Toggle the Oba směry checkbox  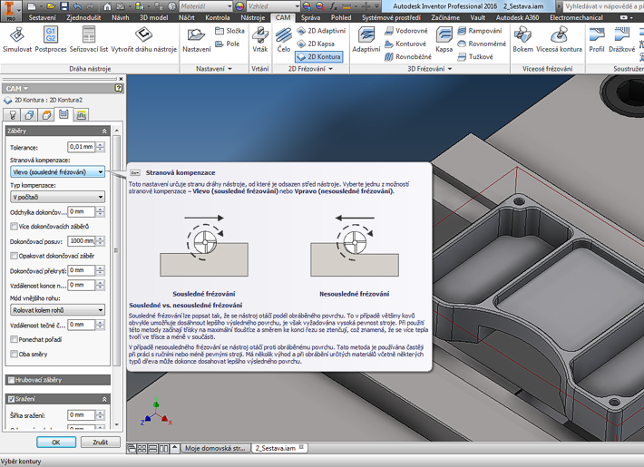(14, 354)
